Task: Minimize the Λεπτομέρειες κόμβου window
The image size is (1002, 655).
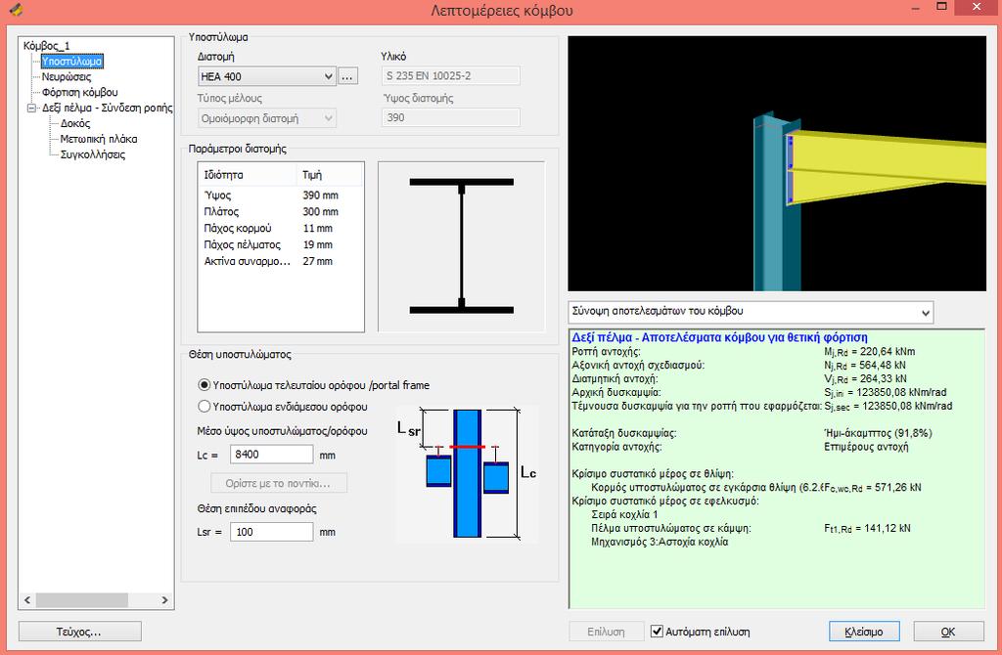Action: pos(916,8)
